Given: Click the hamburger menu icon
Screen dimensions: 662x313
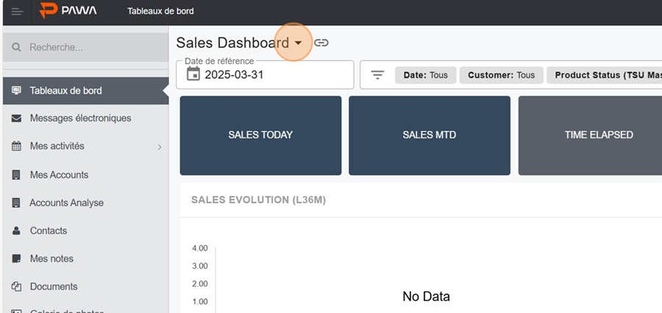Looking at the screenshot, I should point(17,12).
